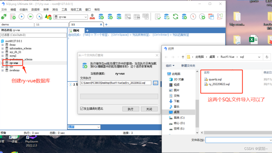This screenshot has width=272, height=153.
Task: Expand the information_schema database node
Action: [3, 48]
